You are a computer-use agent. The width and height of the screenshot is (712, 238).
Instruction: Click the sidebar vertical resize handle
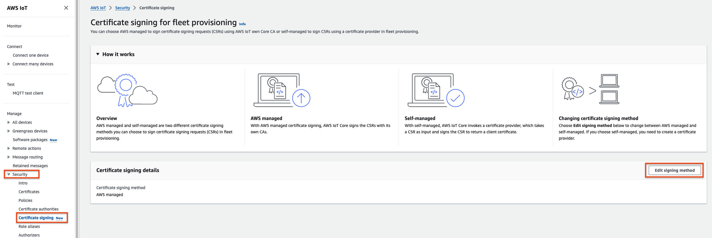pos(77,119)
